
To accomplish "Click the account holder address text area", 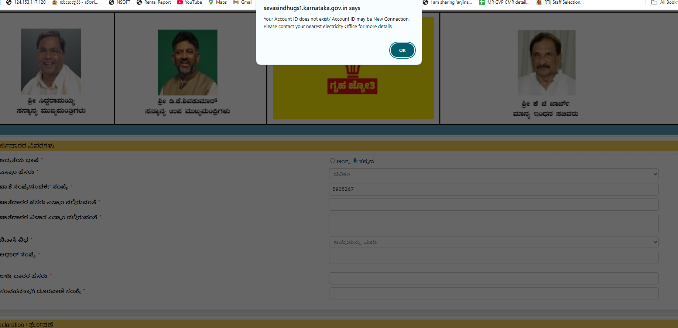I will pos(494,223).
